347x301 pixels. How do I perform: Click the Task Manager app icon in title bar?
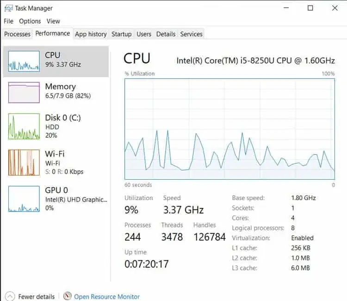point(8,8)
